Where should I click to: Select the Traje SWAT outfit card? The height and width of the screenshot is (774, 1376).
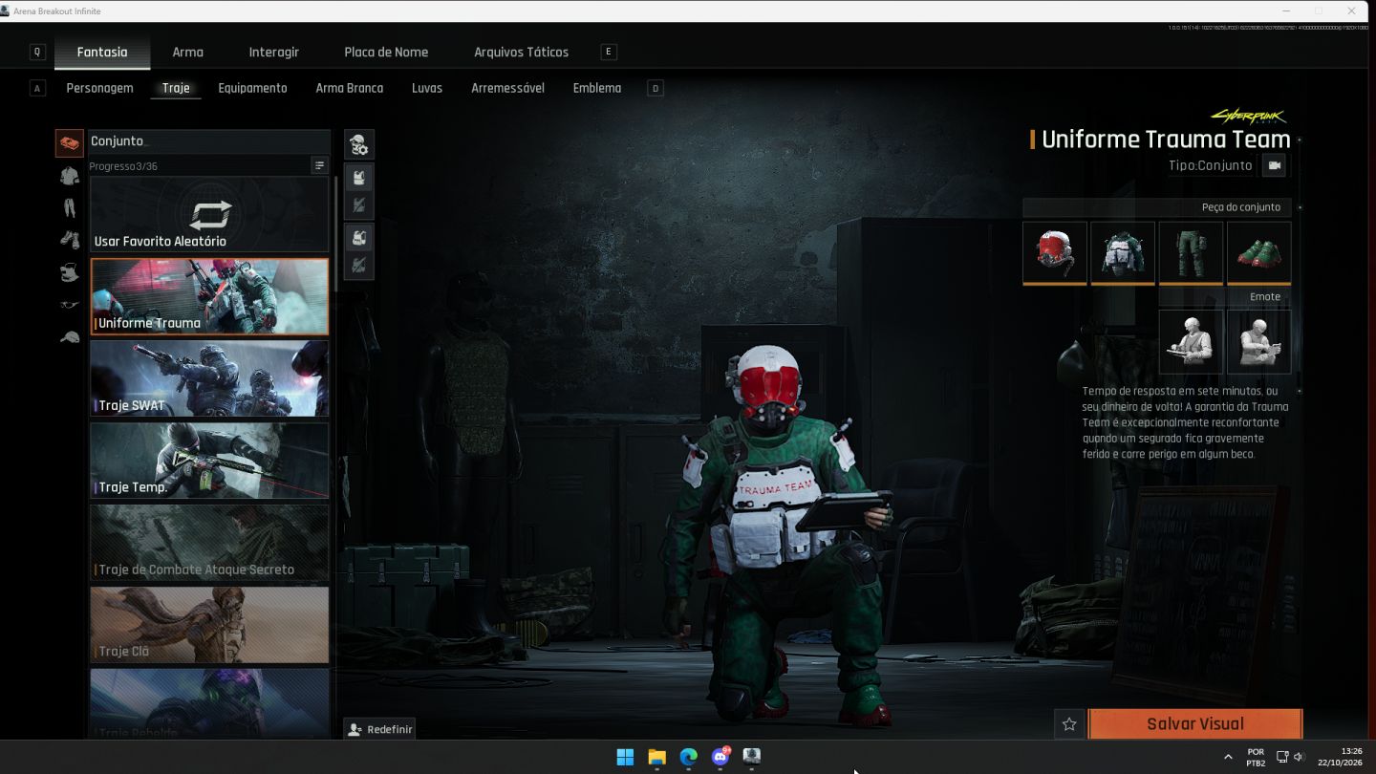[209, 378]
